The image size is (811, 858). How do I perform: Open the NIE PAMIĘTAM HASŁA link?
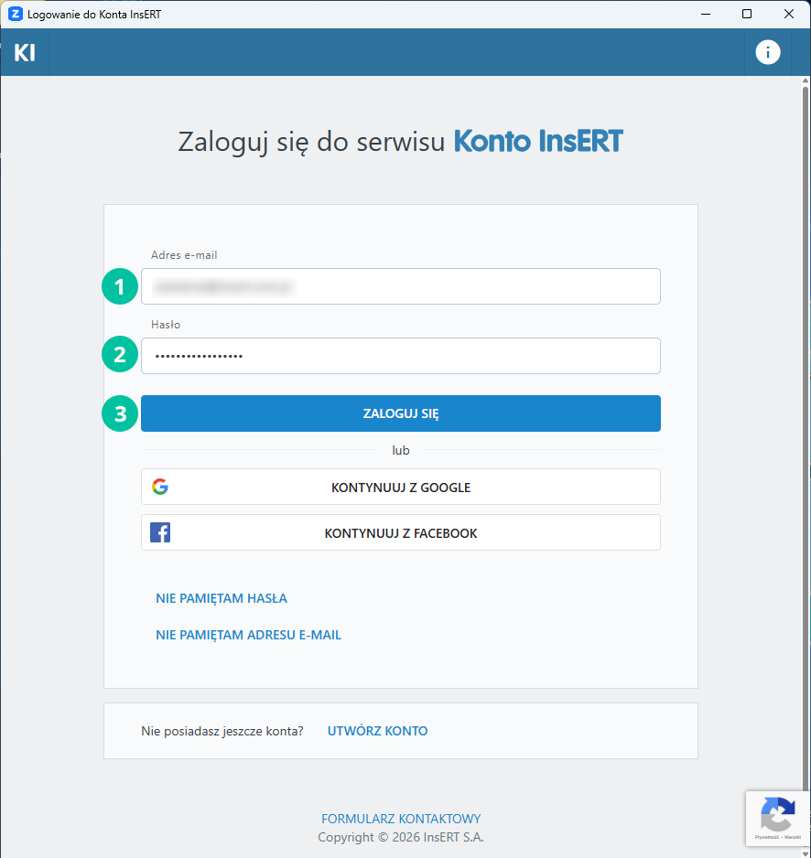pyautogui.click(x=222, y=598)
